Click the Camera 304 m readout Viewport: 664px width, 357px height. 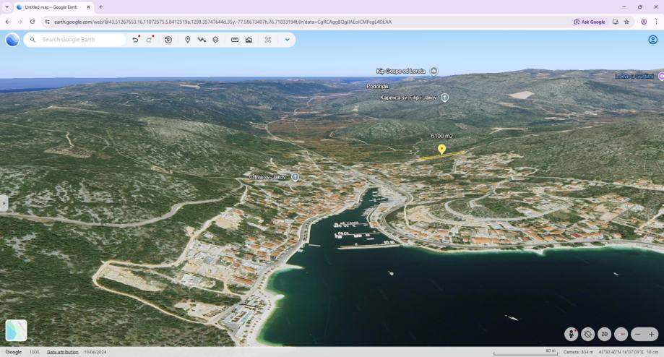click(578, 352)
